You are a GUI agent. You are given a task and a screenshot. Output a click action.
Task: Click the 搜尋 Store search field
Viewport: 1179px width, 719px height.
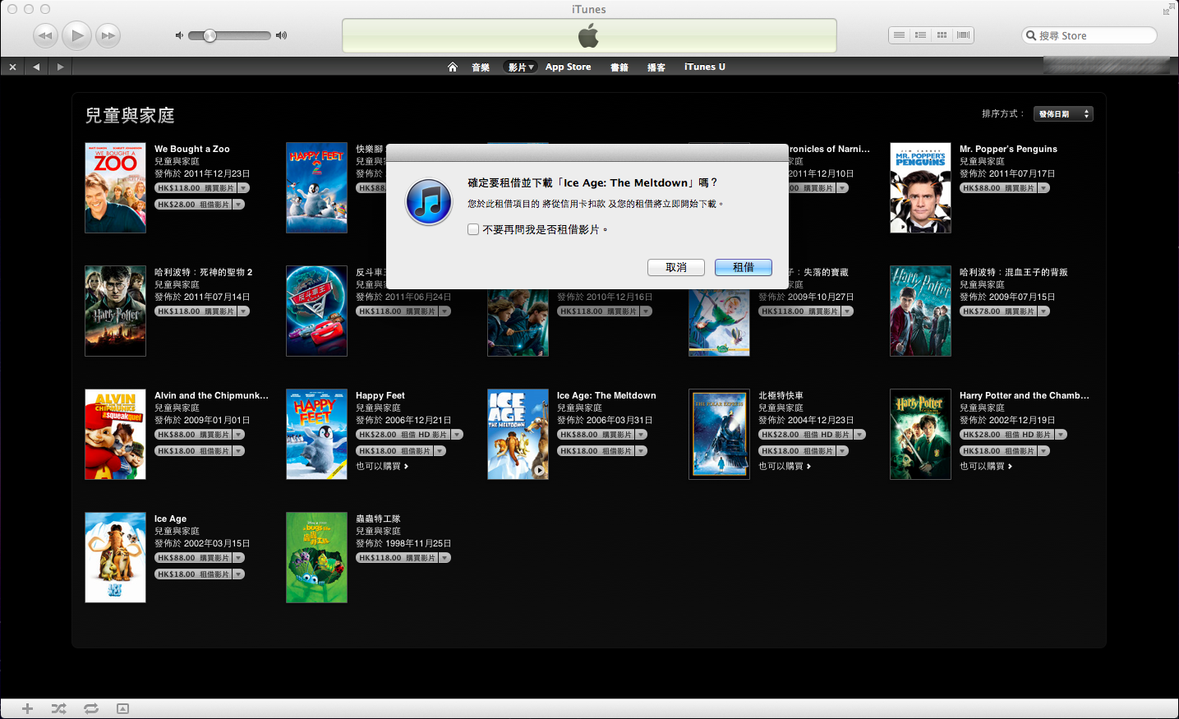[x=1093, y=35]
